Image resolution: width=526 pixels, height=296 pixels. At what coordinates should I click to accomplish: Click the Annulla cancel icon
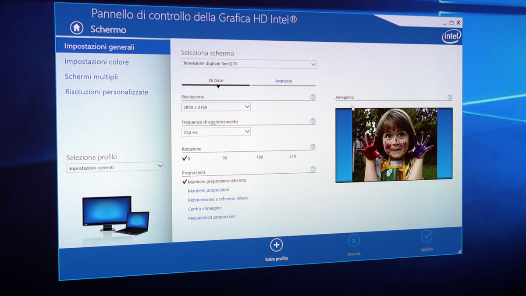[354, 240]
